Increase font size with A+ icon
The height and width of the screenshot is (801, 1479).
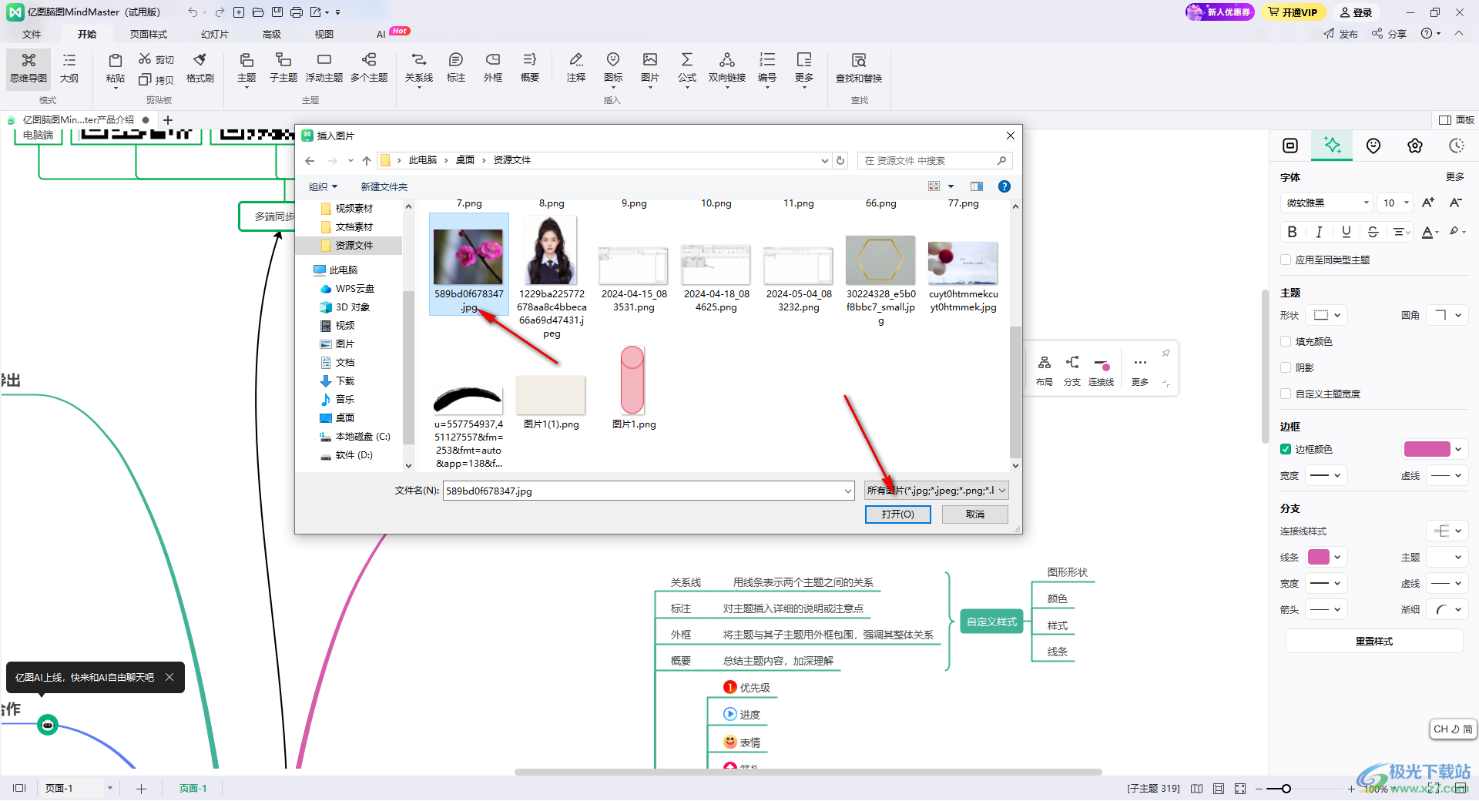(x=1428, y=203)
